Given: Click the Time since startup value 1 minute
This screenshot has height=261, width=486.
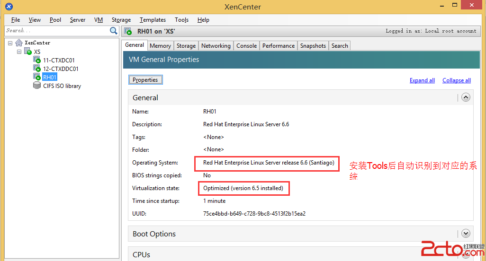Looking at the screenshot, I should pos(214,201).
